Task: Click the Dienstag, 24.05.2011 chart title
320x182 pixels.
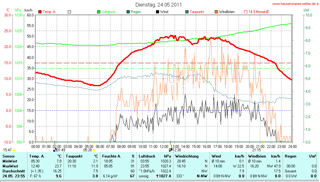Action: 158,5
